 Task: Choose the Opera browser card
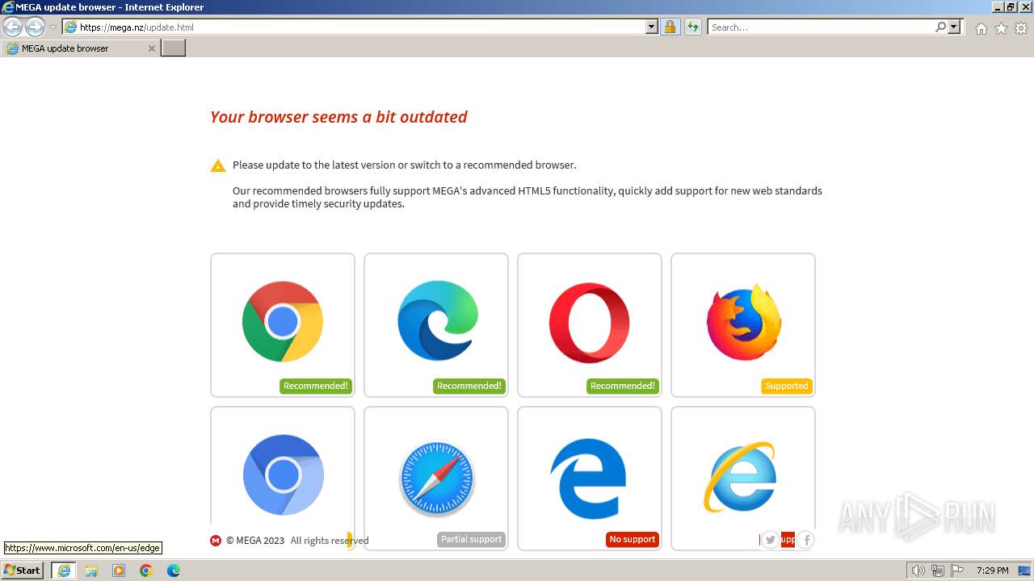[590, 325]
